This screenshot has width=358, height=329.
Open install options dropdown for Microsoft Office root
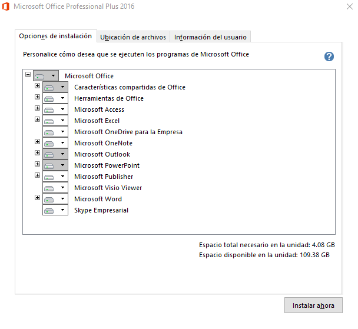click(x=46, y=76)
